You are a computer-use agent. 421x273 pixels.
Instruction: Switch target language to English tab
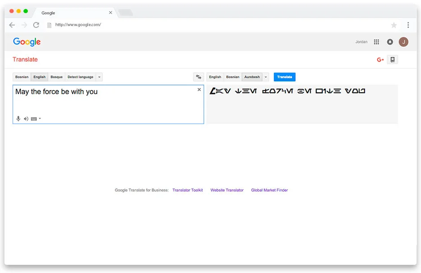click(215, 76)
